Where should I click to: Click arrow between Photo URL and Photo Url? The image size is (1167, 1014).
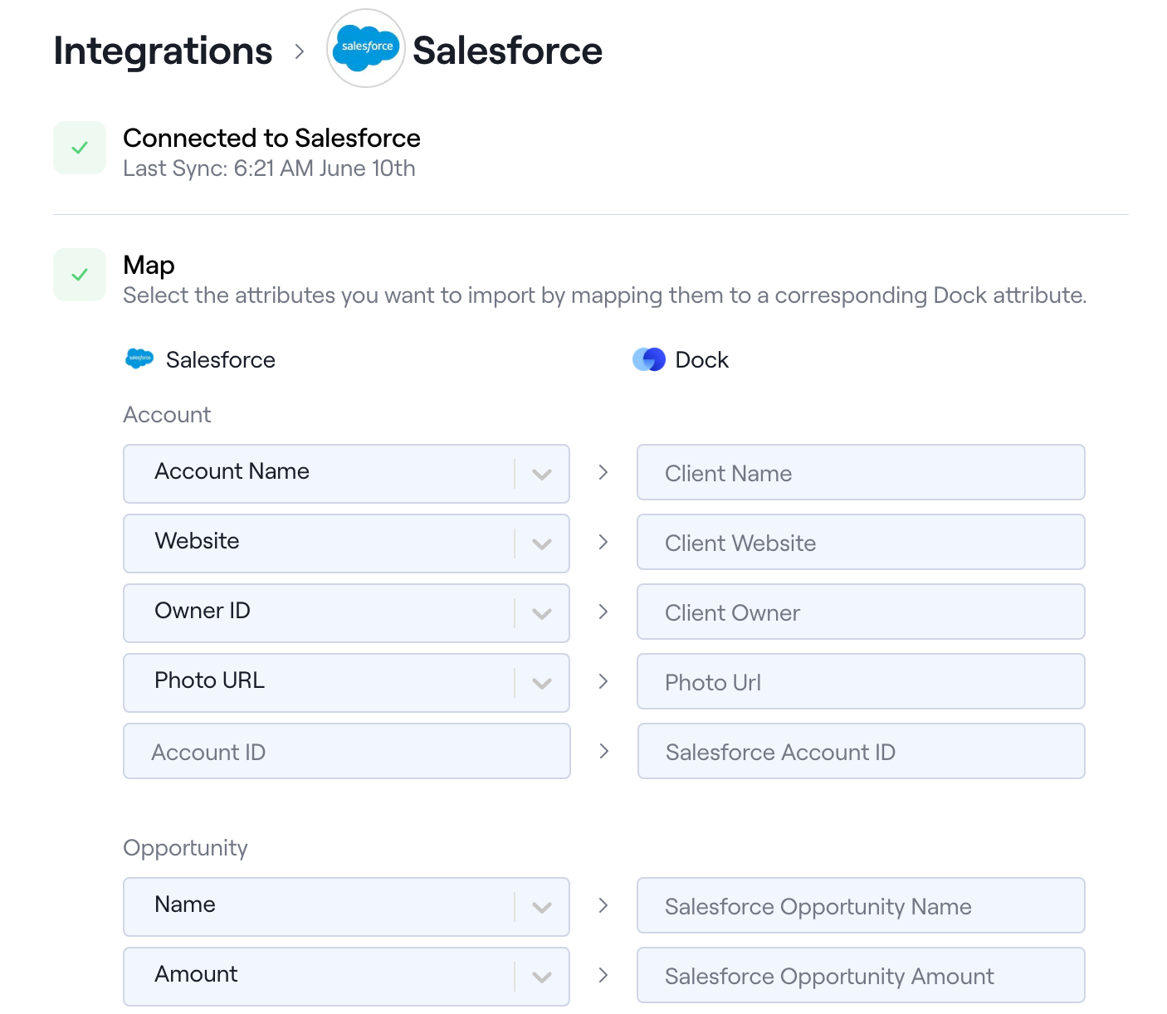[603, 681]
